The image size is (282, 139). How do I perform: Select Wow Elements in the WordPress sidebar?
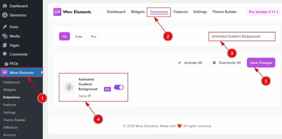tap(21, 73)
